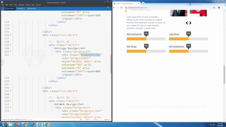Click the INS insert mode indicator
Image resolution: width=226 pixels, height=127 pixels.
point(81,120)
